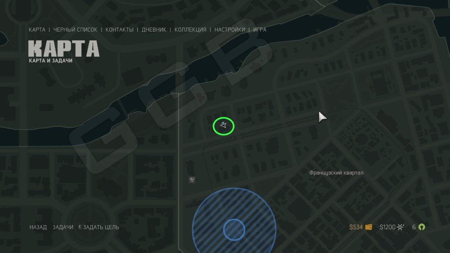
Task: Switch to the КОНТАКТЫ tab
Action: (x=119, y=30)
